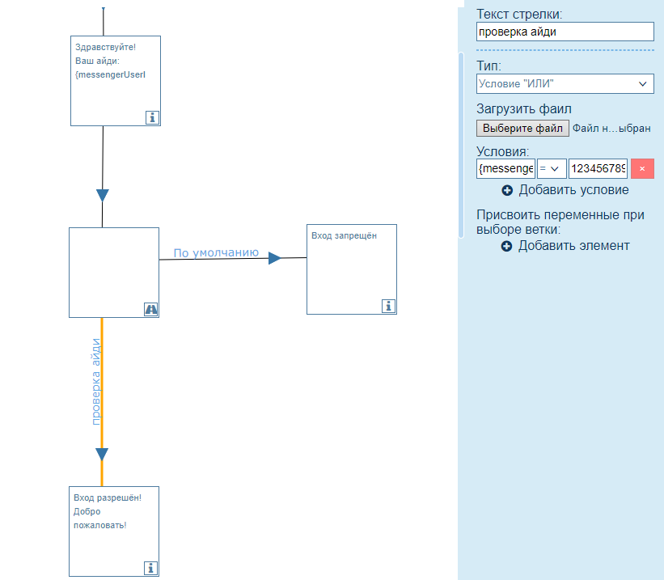
Task: Focus the 'Текст стрелки' input field
Action: coord(565,32)
